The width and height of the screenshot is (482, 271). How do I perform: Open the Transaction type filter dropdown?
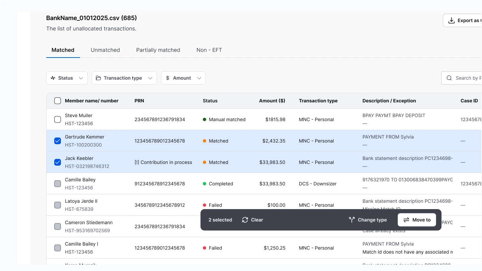(x=124, y=78)
